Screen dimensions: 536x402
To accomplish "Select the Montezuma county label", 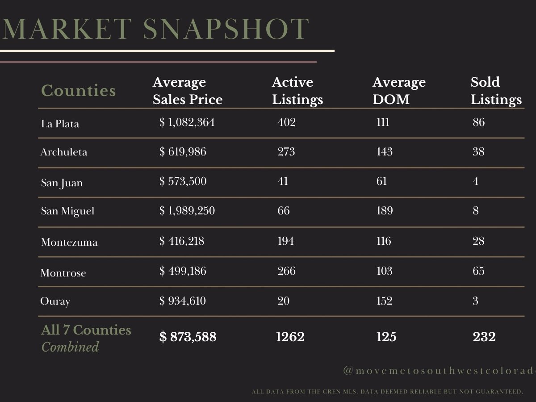I will (x=69, y=242).
